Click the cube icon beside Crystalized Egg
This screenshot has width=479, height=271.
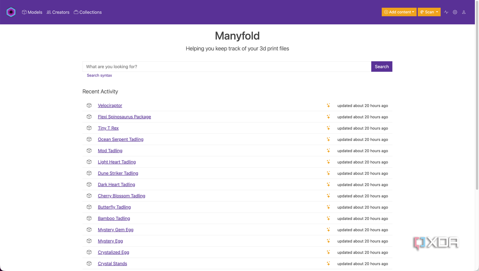pyautogui.click(x=89, y=252)
